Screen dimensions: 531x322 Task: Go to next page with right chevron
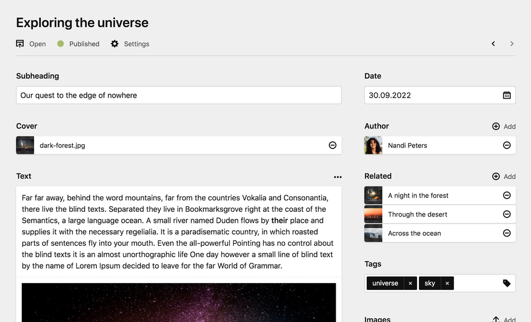(x=511, y=44)
